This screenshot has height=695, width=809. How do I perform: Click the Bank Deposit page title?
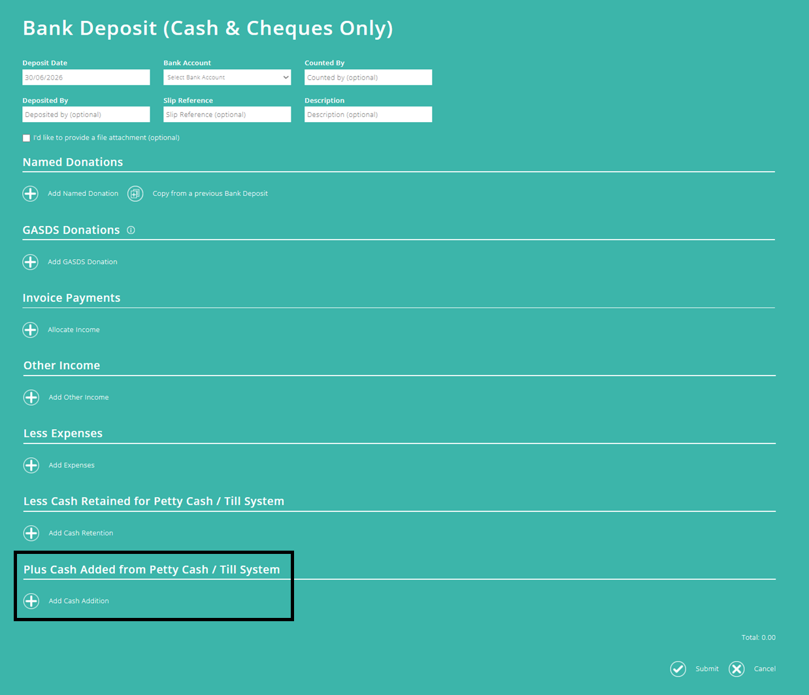pos(208,28)
